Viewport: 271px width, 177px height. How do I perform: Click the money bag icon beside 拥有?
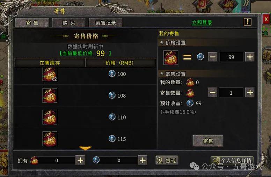34,160
